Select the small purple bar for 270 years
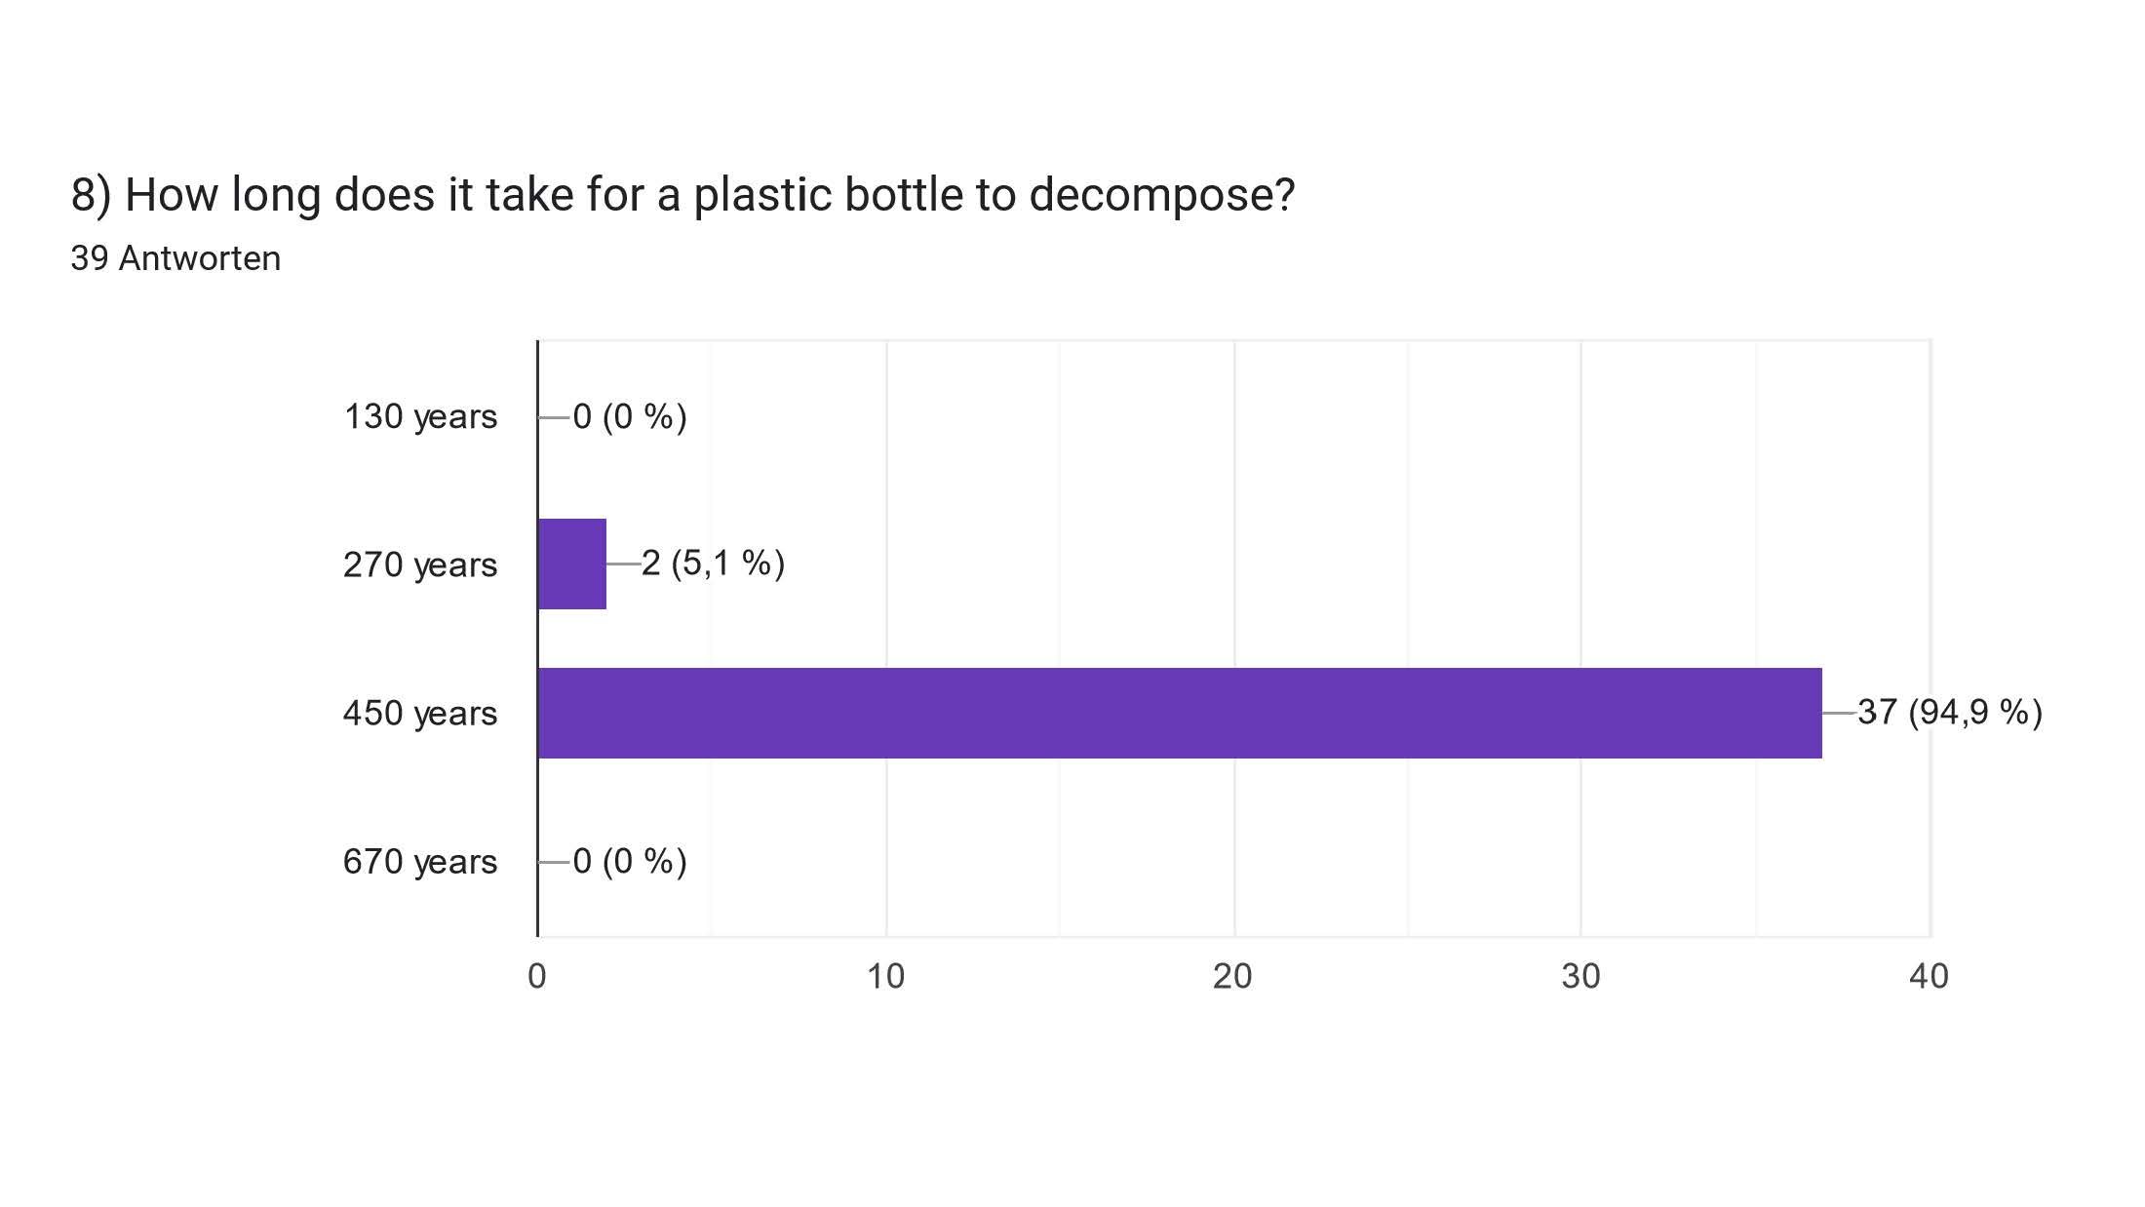 [x=572, y=565]
